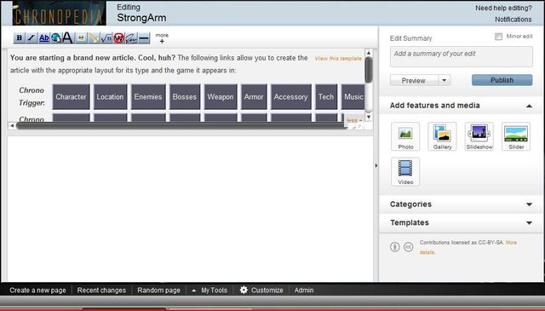Click the horizontal scrollbar thumb

[181, 126]
